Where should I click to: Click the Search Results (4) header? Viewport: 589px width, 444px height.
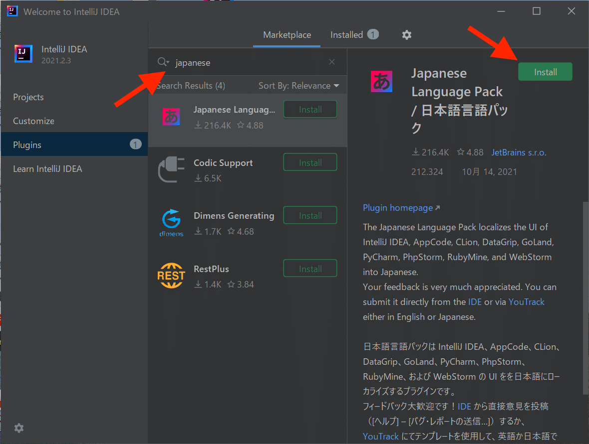tap(191, 86)
